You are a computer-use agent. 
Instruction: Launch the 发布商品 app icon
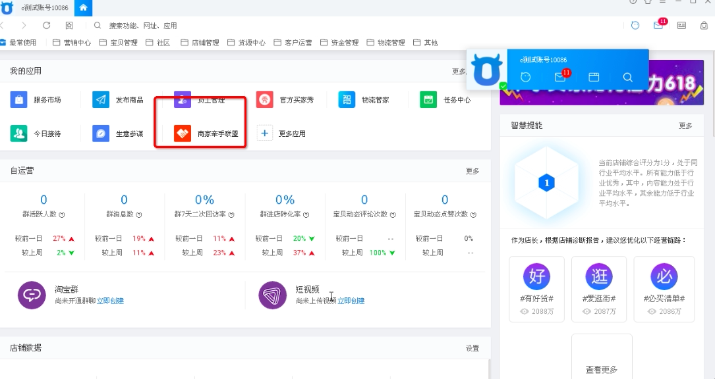101,99
